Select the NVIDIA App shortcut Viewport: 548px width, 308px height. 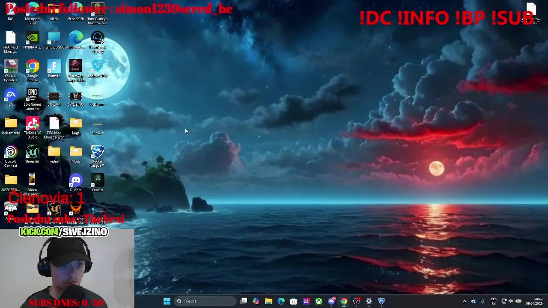pos(32,41)
